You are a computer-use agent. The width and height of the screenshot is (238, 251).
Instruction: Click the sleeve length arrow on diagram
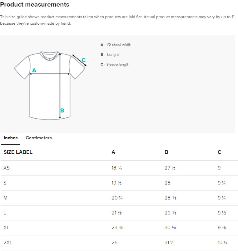tap(79, 61)
